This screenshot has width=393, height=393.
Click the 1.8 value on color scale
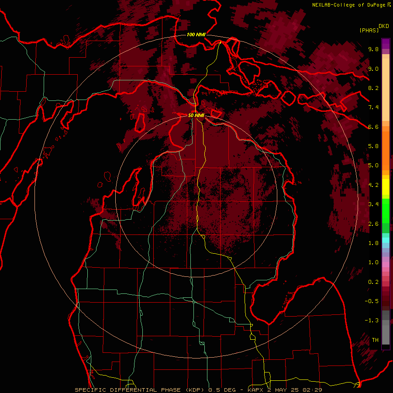click(x=373, y=243)
